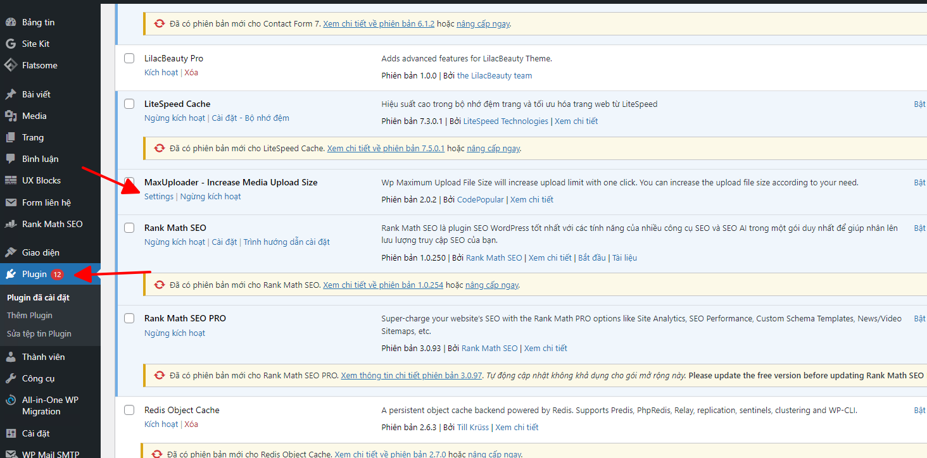Open Xem chi tiết for Rank Math SEO PRO
This screenshot has height=458, width=927.
(546, 348)
